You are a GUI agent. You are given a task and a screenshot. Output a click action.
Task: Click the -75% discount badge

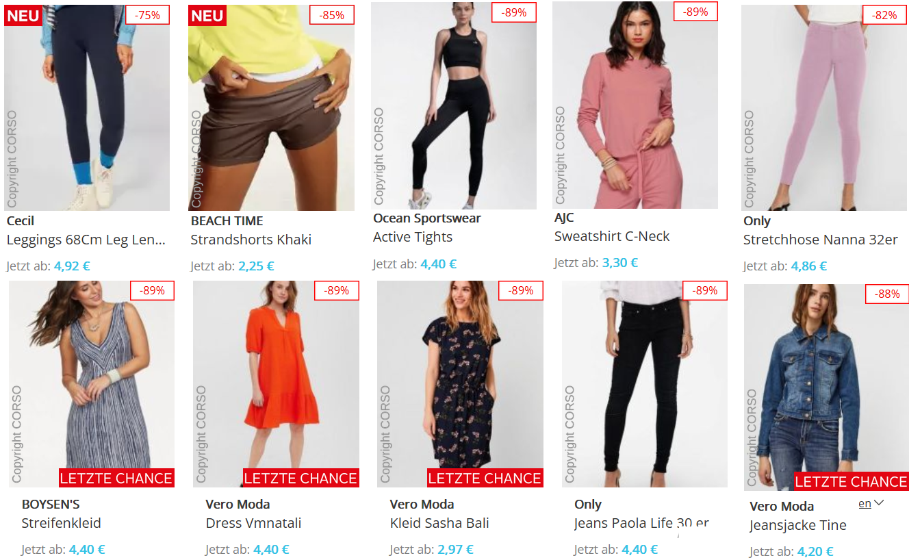[x=148, y=14]
